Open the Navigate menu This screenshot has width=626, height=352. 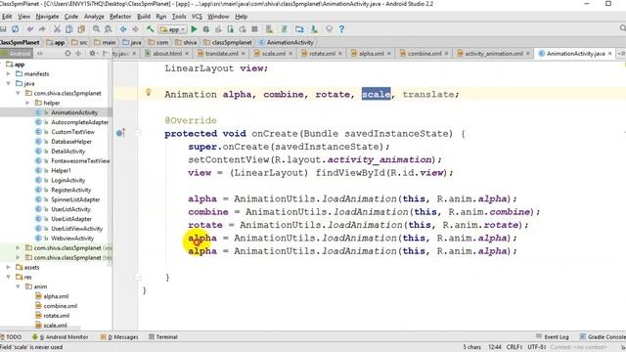click(47, 17)
